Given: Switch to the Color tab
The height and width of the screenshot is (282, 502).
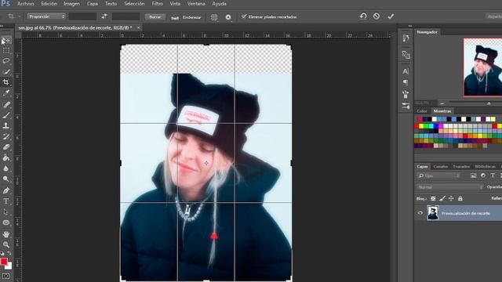Looking at the screenshot, I should [x=422, y=111].
